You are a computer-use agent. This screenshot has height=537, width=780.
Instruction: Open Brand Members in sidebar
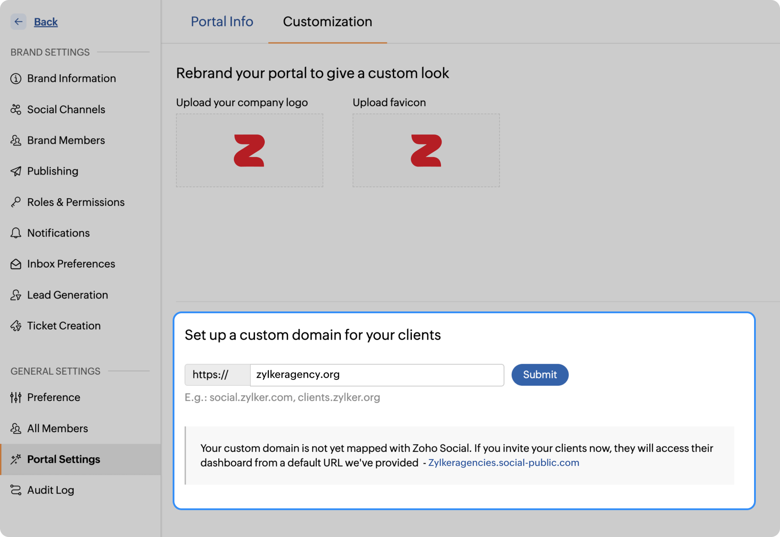click(x=66, y=141)
